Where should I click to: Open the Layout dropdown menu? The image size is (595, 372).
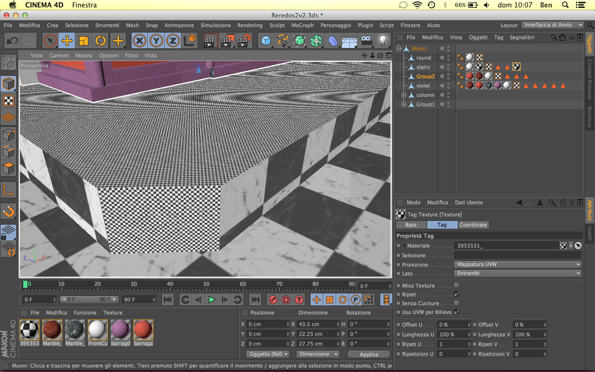pos(553,25)
